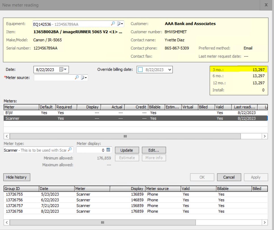This screenshot has width=274, height=230.
Task: Click the Meter type search magnifier icon
Action: click(70, 150)
